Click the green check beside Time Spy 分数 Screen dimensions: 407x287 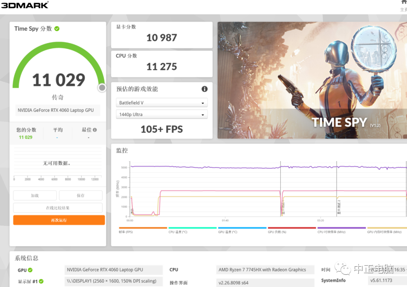57,29
